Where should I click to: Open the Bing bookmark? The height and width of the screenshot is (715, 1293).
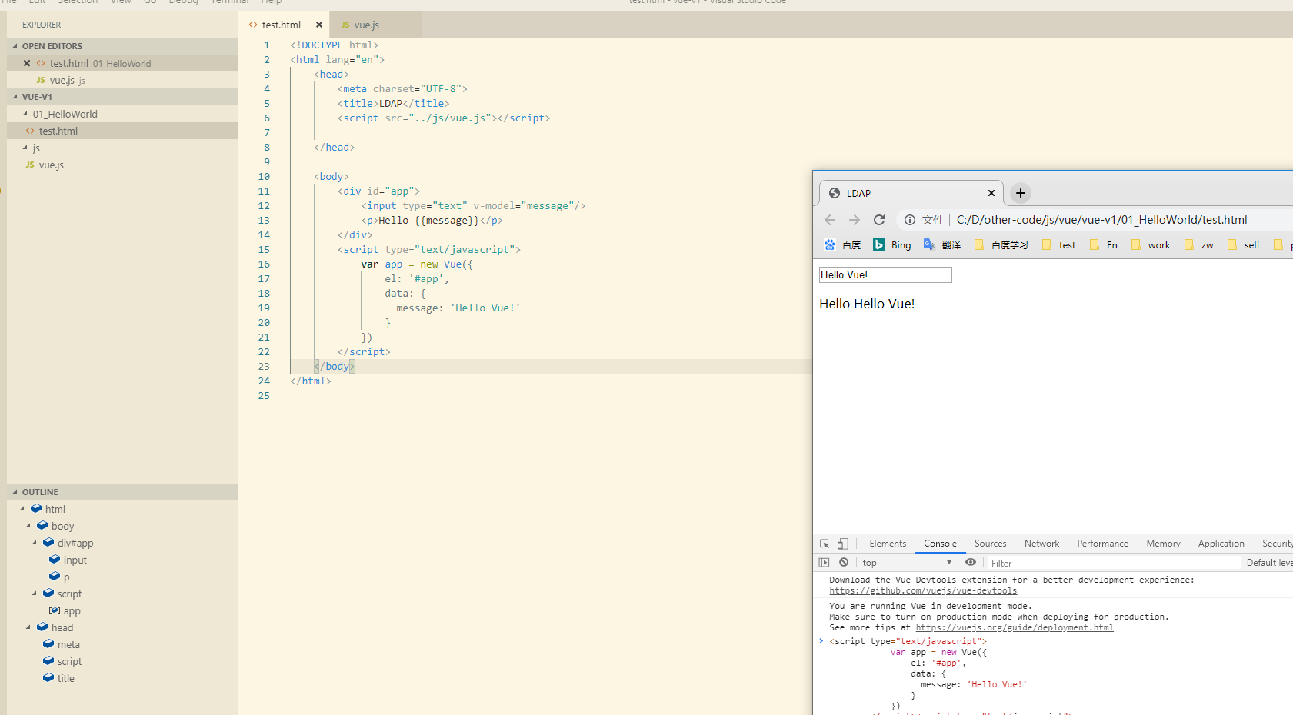coord(892,244)
